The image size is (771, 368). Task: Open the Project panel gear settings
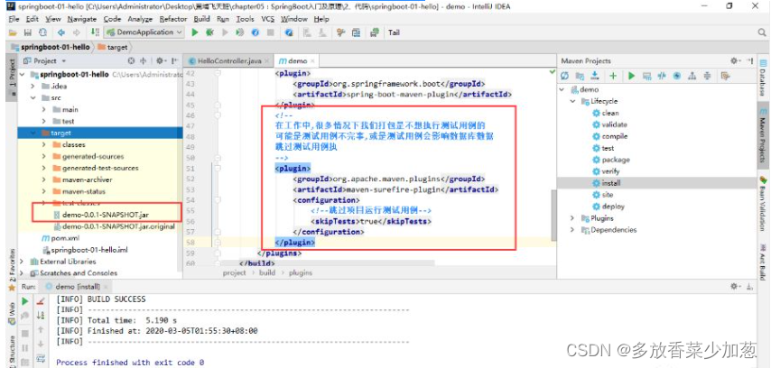161,61
